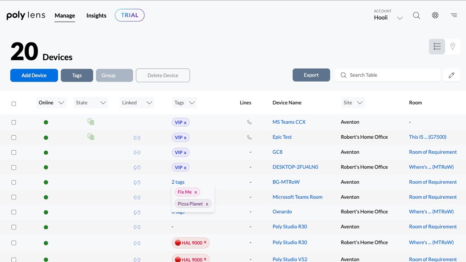Click the Add Device button
Screen dimensions: 466x262
tap(34, 75)
